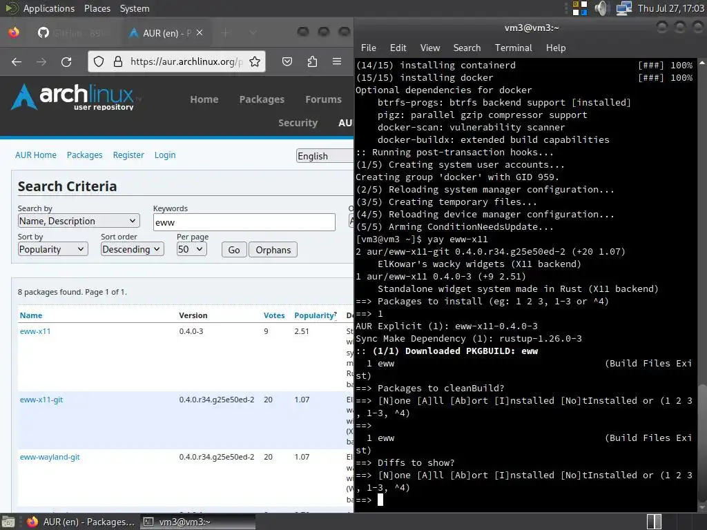The width and height of the screenshot is (707, 530).
Task: Show site security padlock info
Action: click(x=117, y=61)
